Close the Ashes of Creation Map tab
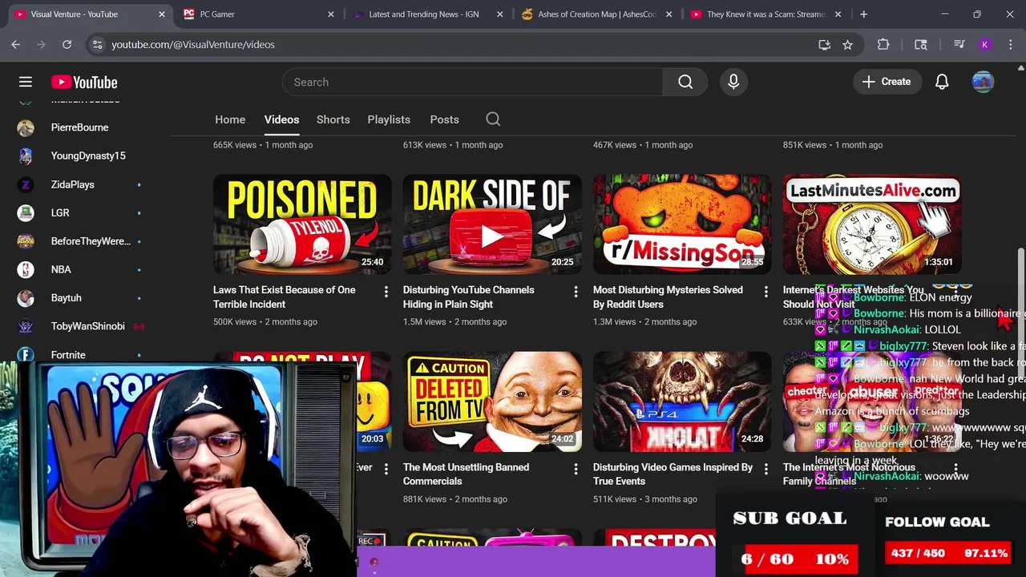The height and width of the screenshot is (577, 1026). [x=669, y=14]
